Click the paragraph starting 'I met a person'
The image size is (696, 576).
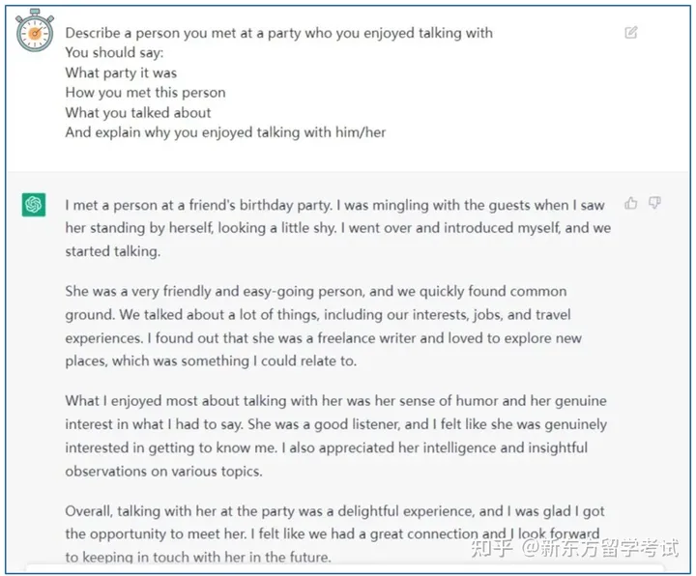(x=338, y=228)
